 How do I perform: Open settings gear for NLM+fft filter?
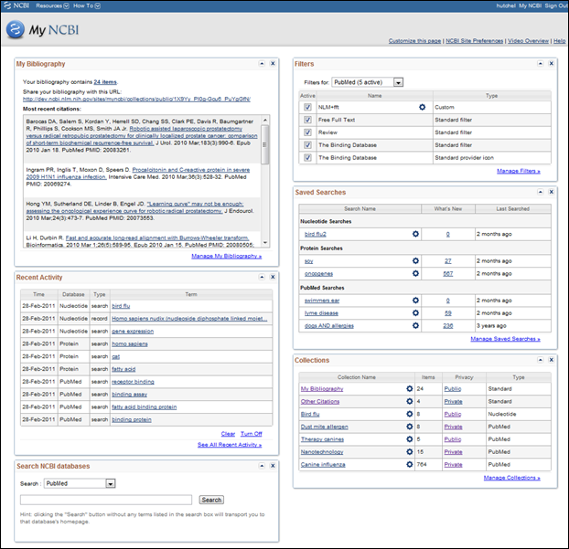pos(422,107)
